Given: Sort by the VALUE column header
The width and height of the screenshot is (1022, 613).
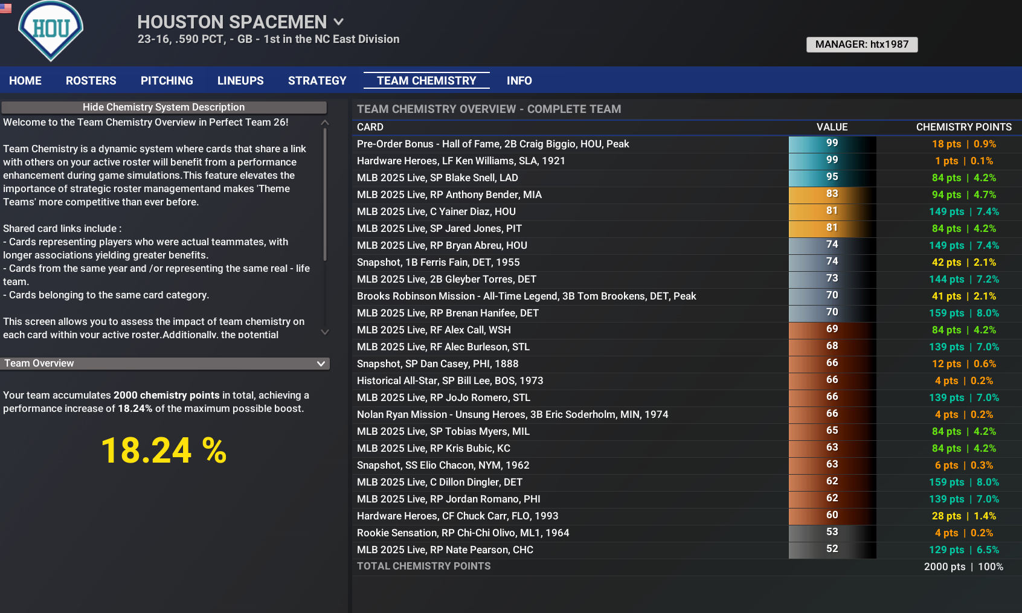Looking at the screenshot, I should pyautogui.click(x=832, y=127).
